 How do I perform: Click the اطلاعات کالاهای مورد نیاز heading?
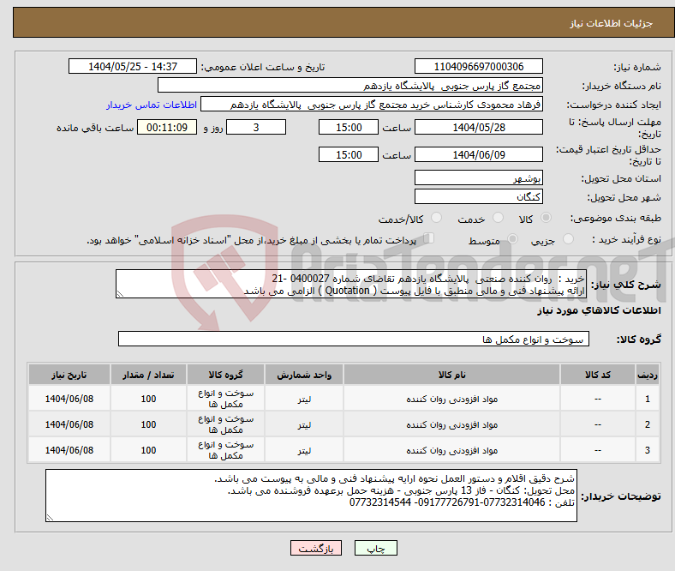coord(599,310)
